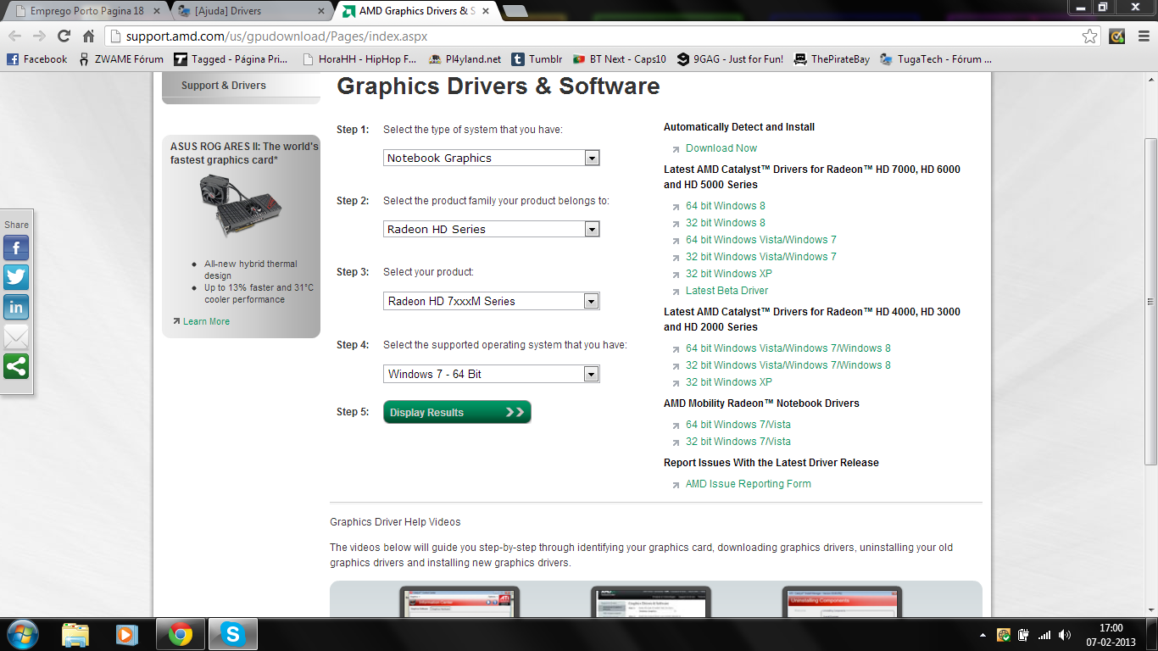Viewport: 1158px width, 651px height.
Task: Click the Download Now link
Action: 721,148
